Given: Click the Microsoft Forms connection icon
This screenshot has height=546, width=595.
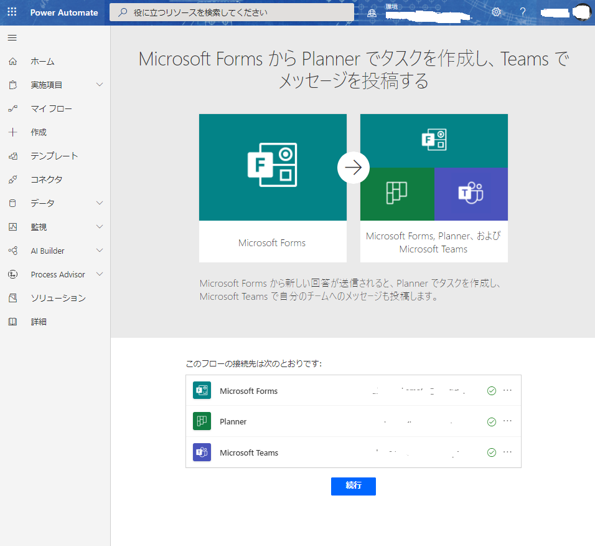Looking at the screenshot, I should [202, 390].
